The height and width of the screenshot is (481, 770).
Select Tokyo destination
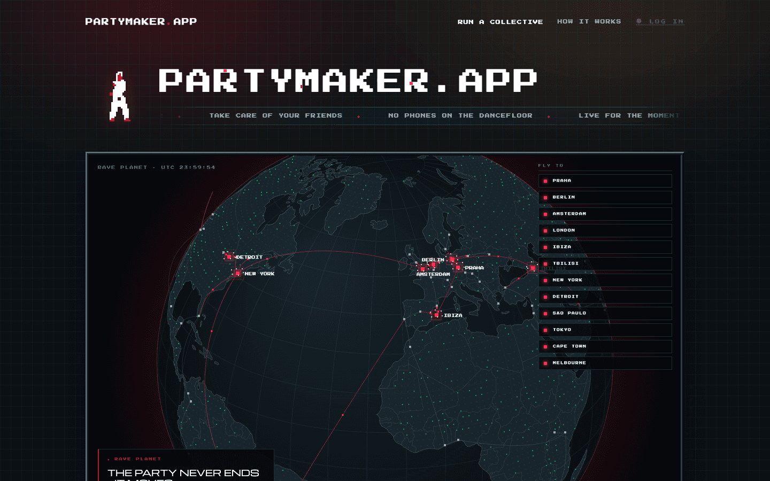605,330
